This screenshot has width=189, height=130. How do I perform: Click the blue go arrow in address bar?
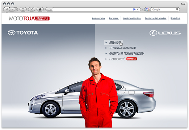134,9
